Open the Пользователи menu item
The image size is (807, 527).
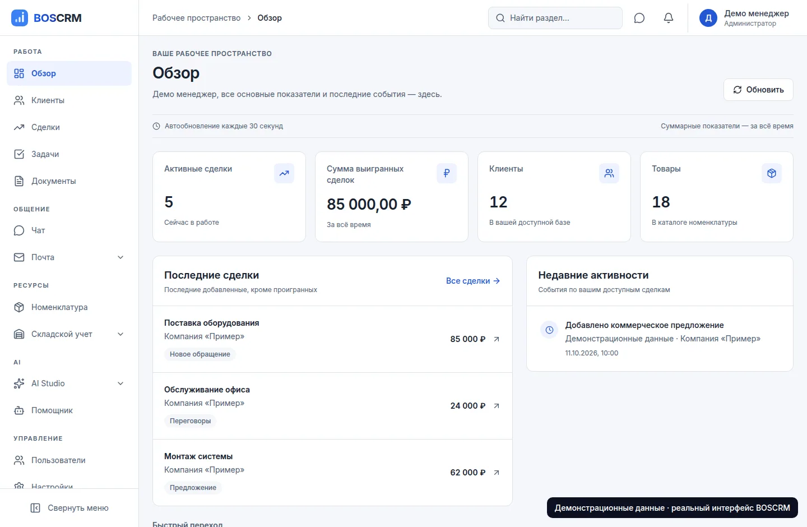(69, 460)
